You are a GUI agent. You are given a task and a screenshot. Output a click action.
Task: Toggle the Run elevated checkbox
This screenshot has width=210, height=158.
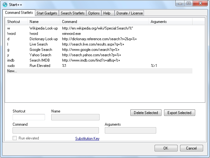tap(15, 138)
